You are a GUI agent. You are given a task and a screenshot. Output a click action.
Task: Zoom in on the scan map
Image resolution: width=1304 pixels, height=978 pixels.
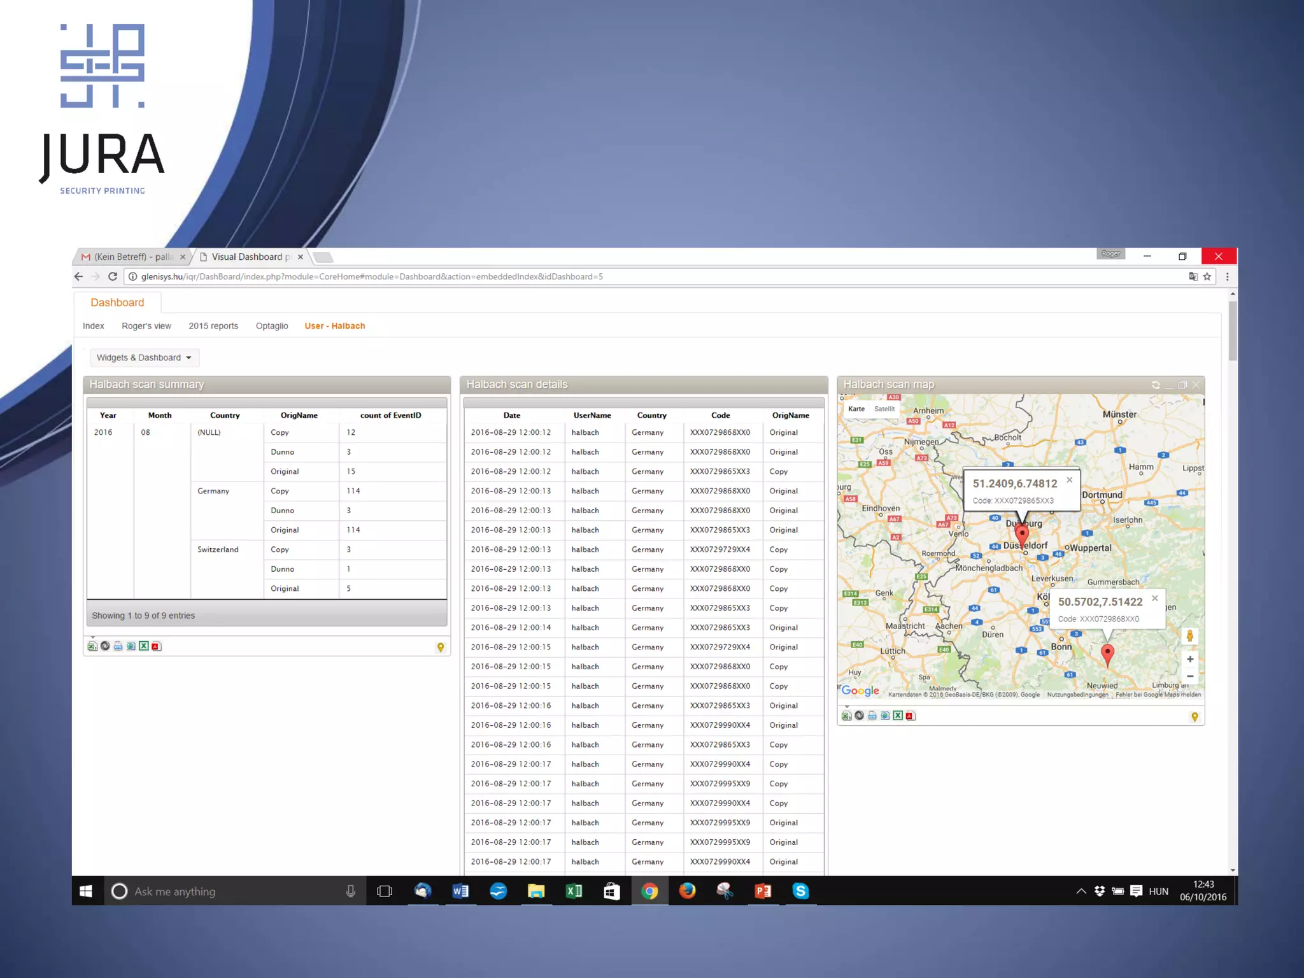(1189, 659)
